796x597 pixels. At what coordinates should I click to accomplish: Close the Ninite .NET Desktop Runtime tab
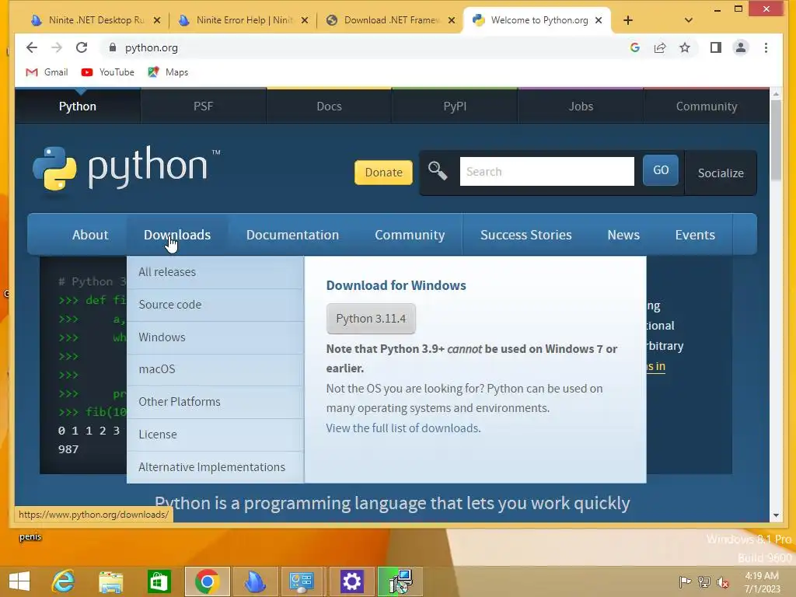coord(157,20)
